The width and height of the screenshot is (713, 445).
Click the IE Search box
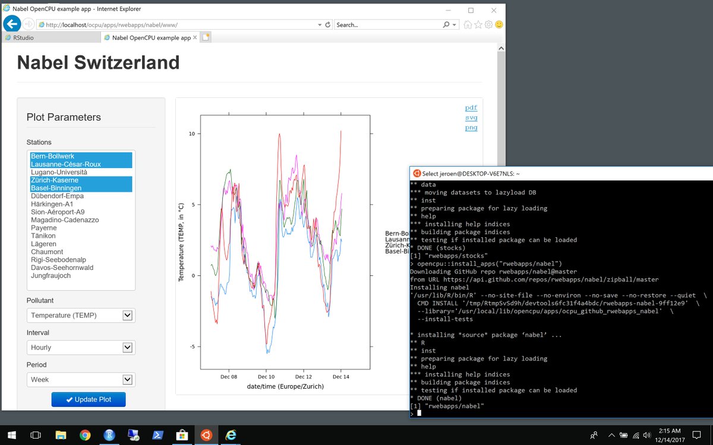click(x=387, y=25)
